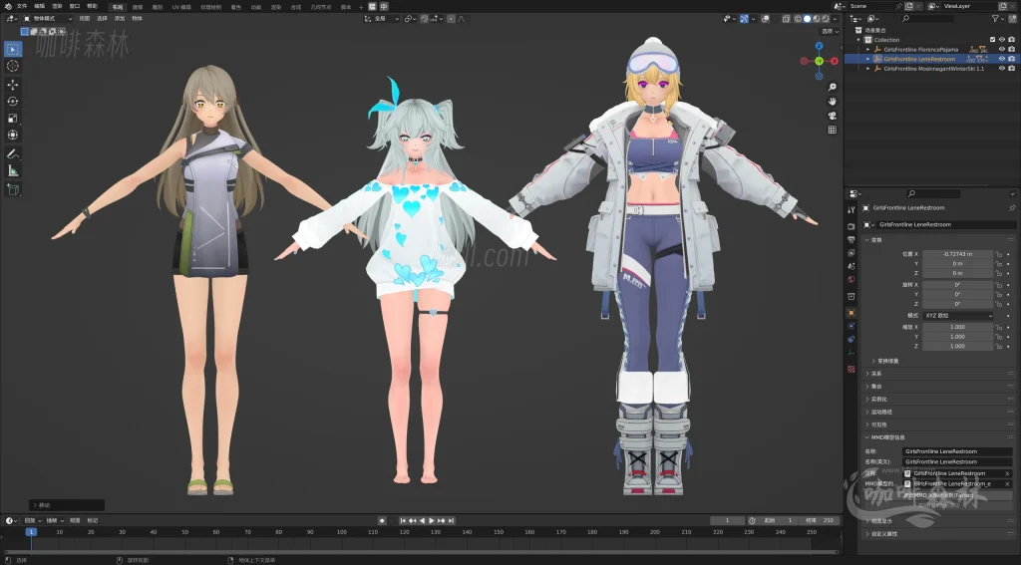Toggle the camera view icon
Viewport: 1021px width, 565px height.
coord(833,116)
